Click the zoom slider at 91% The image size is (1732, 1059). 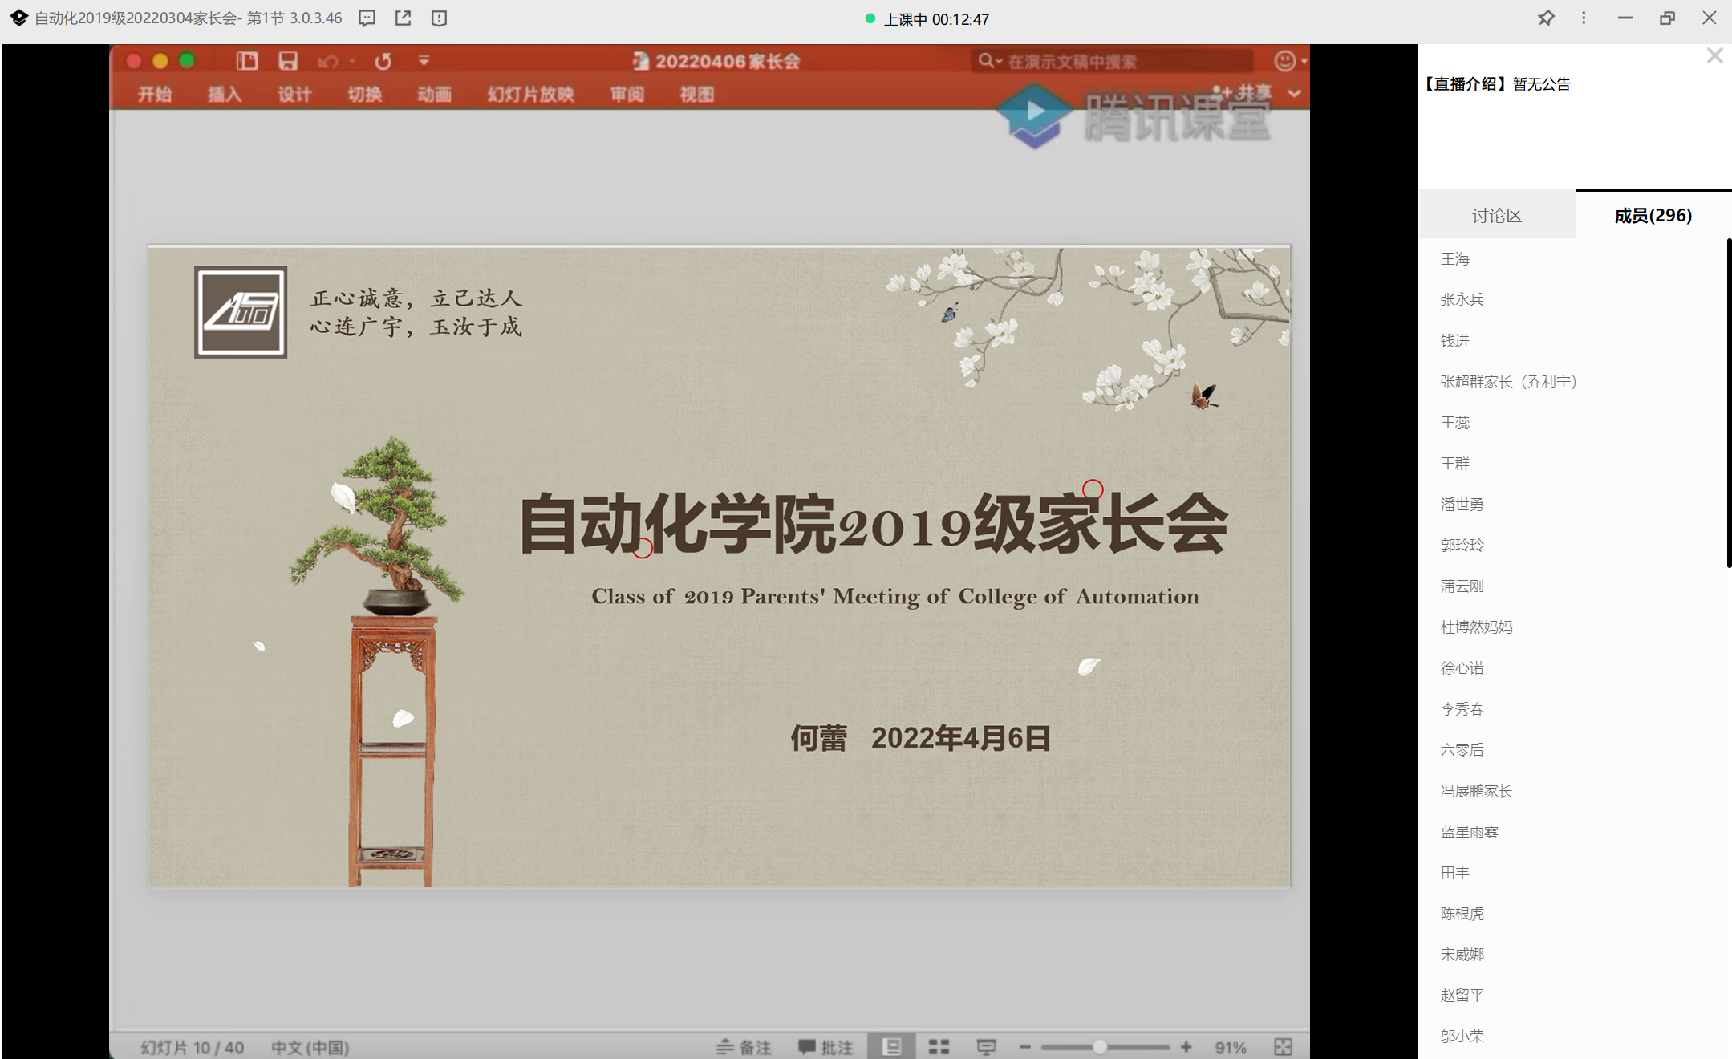[1100, 1047]
